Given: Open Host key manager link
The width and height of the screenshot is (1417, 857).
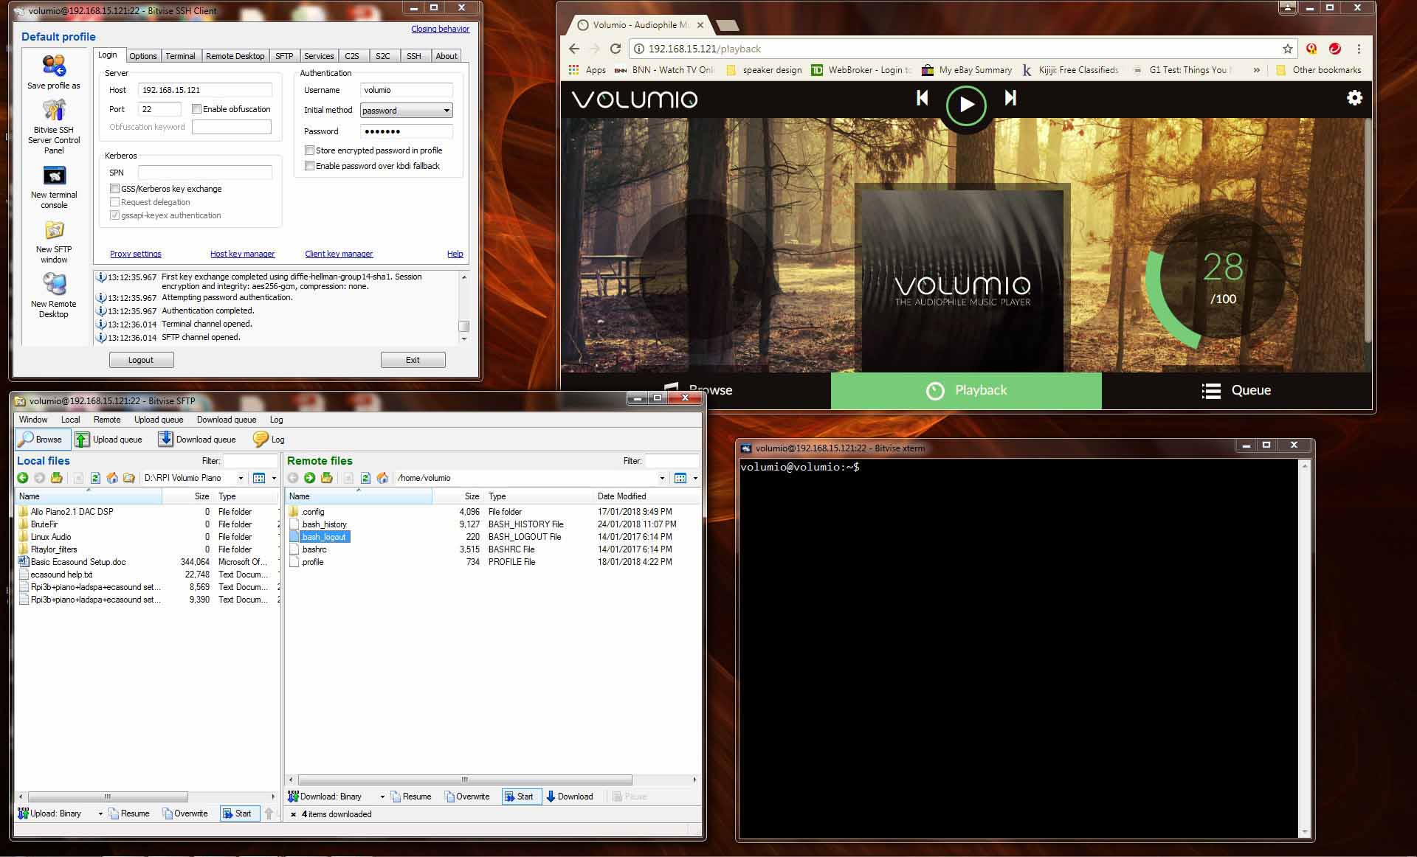Looking at the screenshot, I should [242, 254].
